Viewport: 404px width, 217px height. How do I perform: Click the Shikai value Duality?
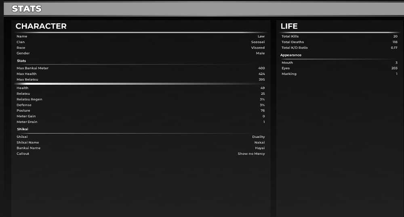click(259, 137)
